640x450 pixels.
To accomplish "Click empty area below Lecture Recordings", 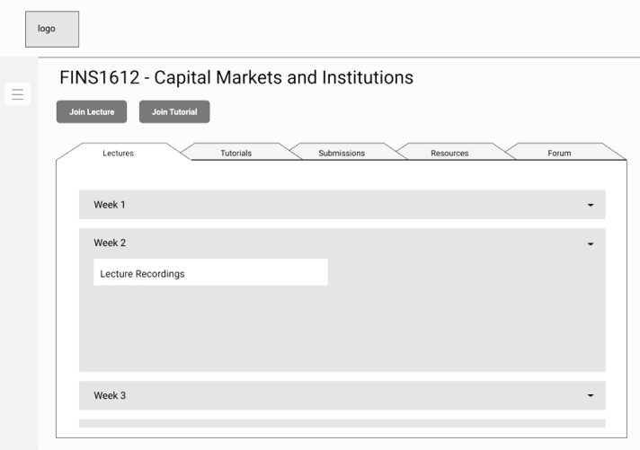I will point(342,330).
